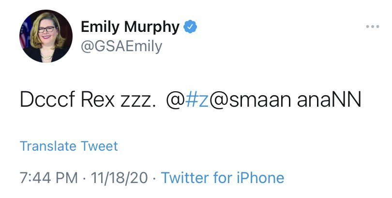Click the American flag in the avatar
This screenshot has height=198, width=392.
pyautogui.click(x=24, y=36)
